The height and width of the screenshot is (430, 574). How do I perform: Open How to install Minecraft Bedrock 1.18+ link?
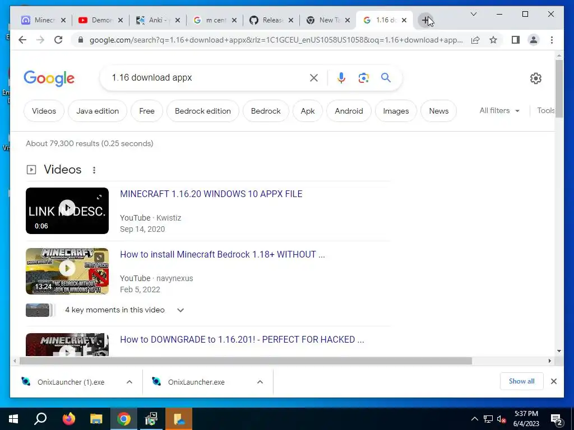pos(223,255)
